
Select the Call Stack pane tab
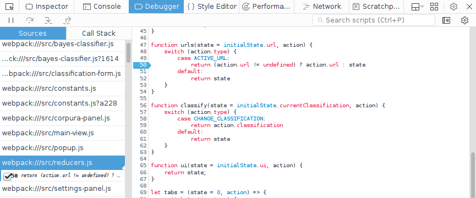coord(99,34)
